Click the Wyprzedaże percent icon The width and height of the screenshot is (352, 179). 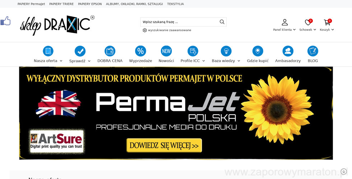coord(140,51)
